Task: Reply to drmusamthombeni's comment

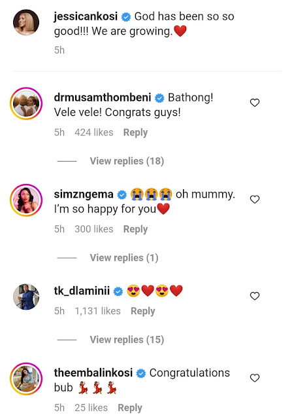Action: point(135,132)
